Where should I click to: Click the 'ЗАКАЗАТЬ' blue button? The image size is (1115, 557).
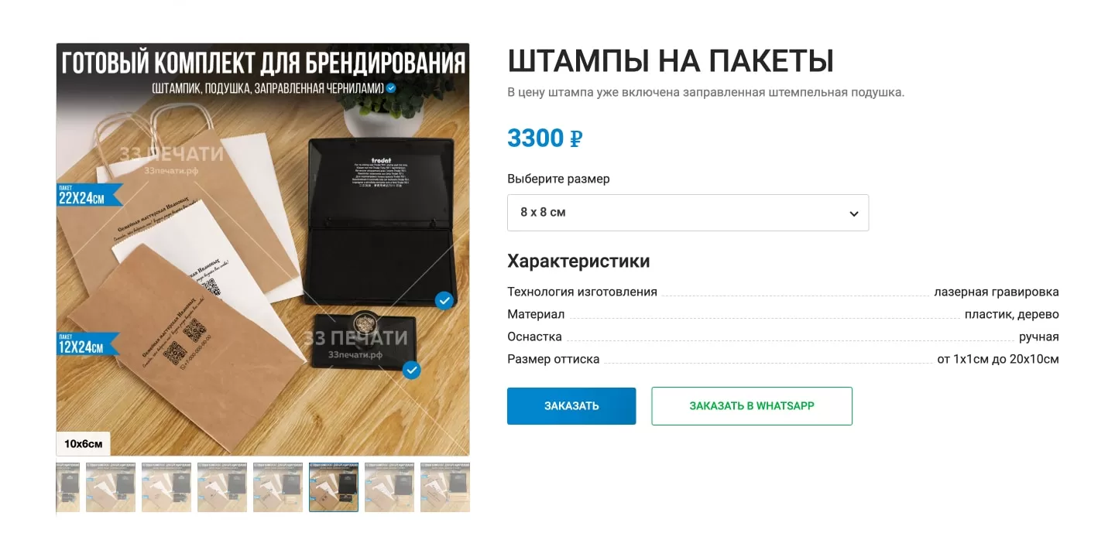click(x=571, y=406)
